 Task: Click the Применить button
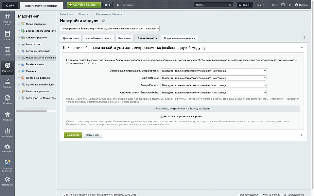[x=93, y=135]
